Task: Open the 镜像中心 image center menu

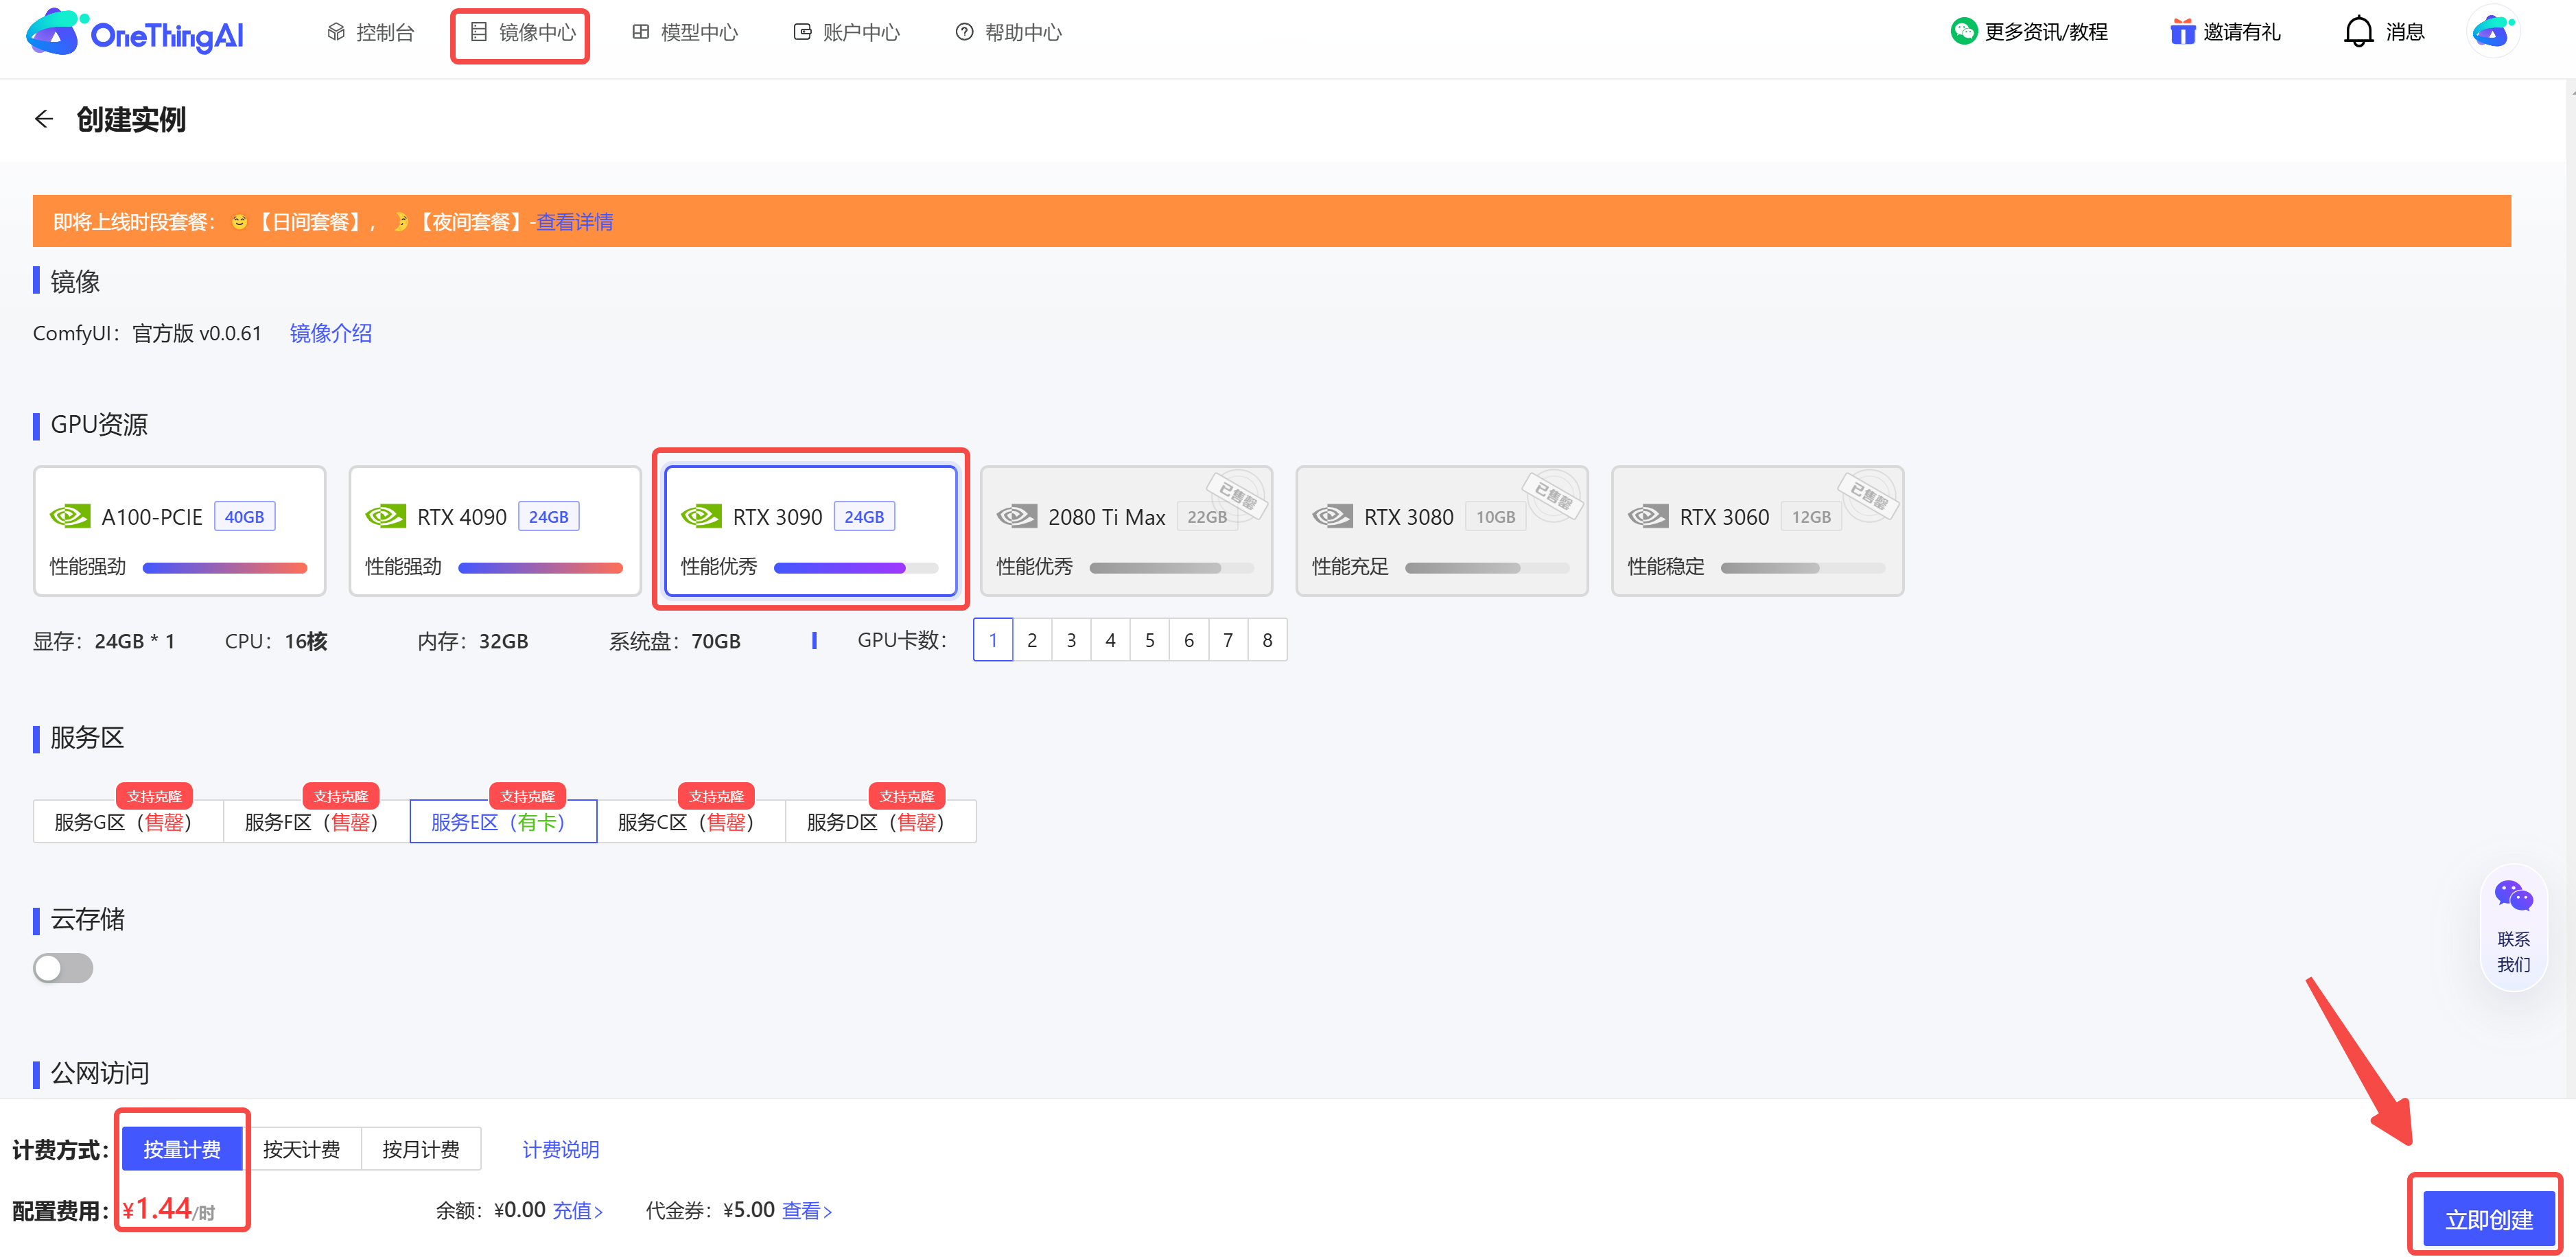Action: [523, 33]
